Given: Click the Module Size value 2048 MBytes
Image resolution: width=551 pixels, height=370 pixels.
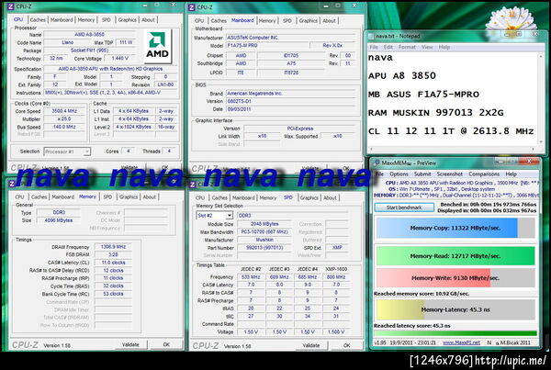Looking at the screenshot, I should coord(264,224).
